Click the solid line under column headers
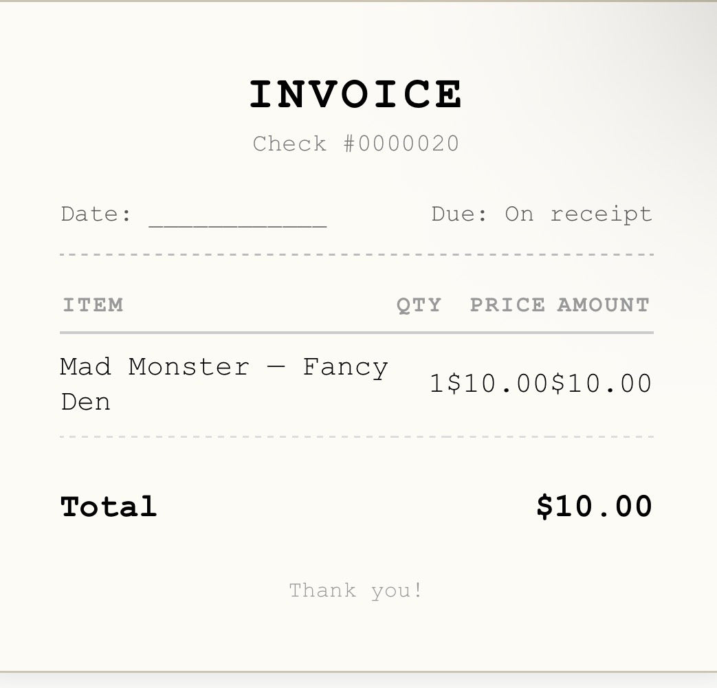 pos(357,333)
